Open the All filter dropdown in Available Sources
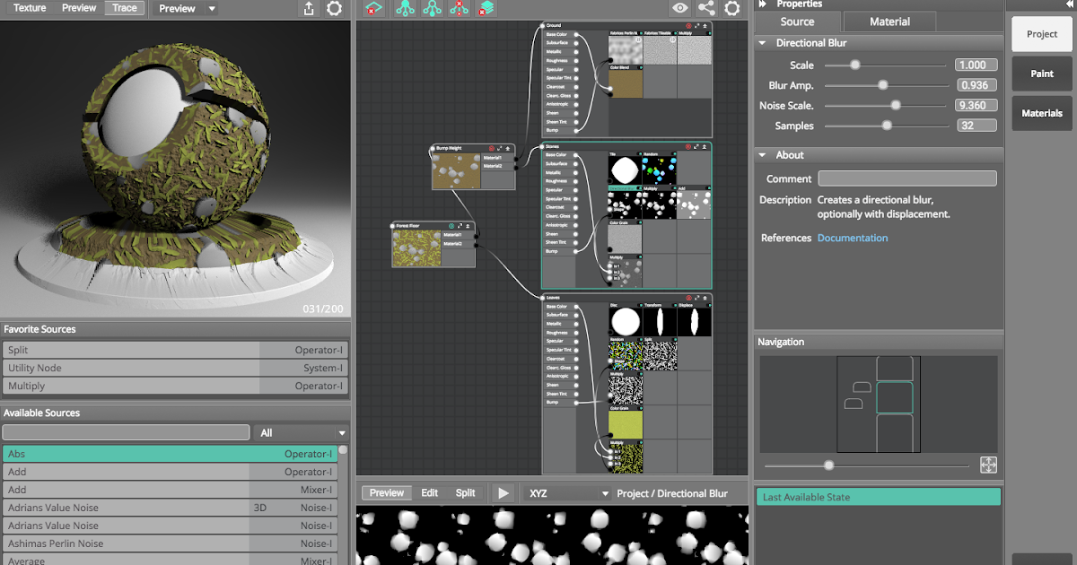This screenshot has height=565, width=1077. 302,433
